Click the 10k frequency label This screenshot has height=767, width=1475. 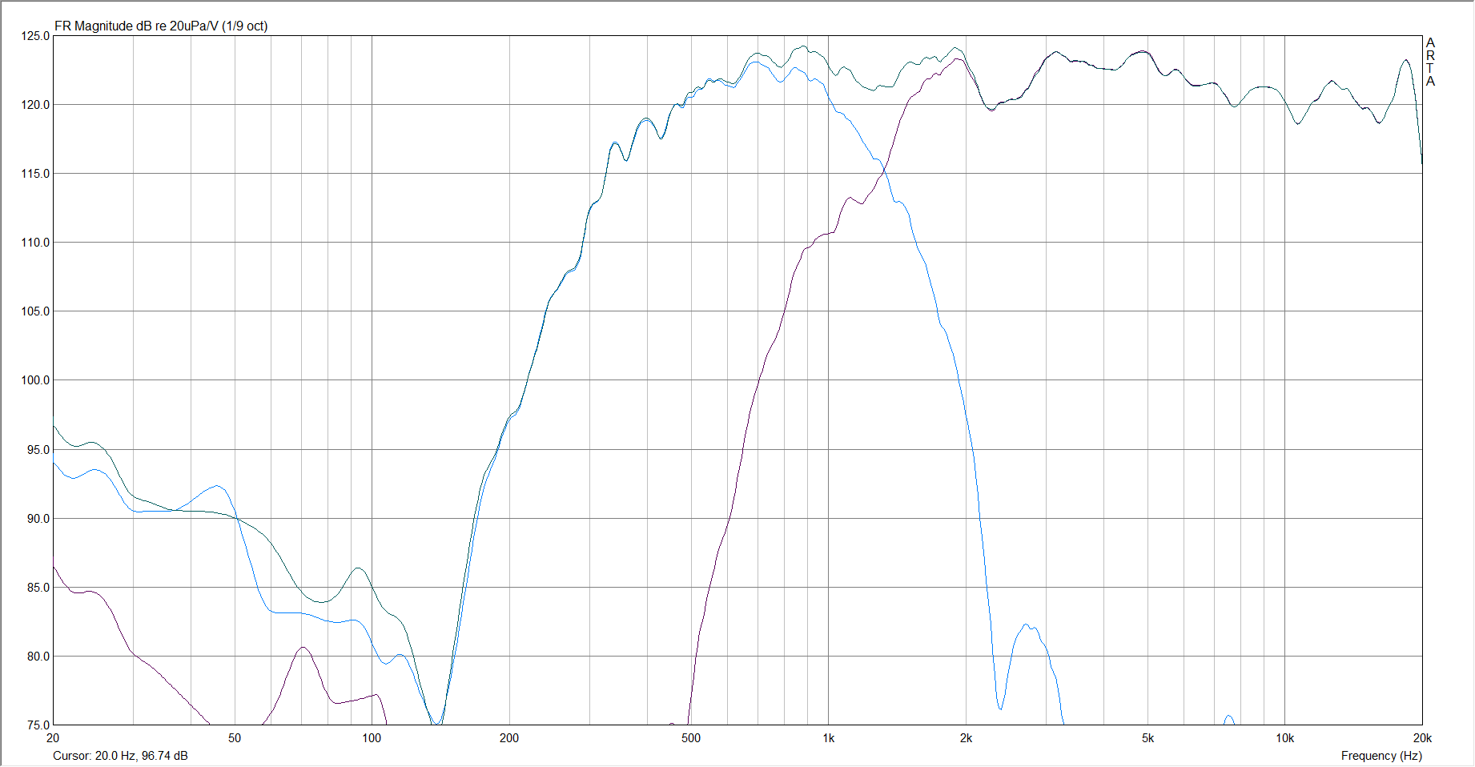point(1285,738)
